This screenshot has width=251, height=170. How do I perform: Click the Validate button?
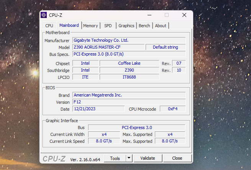(x=148, y=158)
